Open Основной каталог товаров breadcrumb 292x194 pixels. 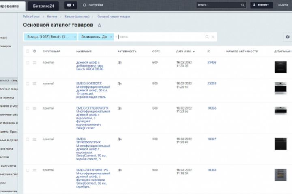(114, 17)
